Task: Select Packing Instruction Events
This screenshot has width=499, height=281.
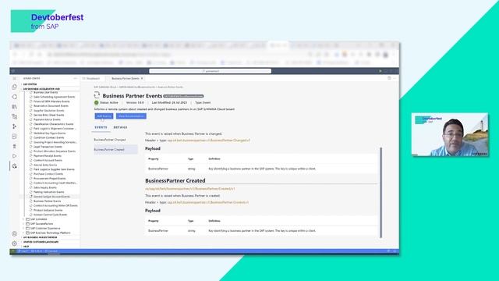Action: (48, 192)
